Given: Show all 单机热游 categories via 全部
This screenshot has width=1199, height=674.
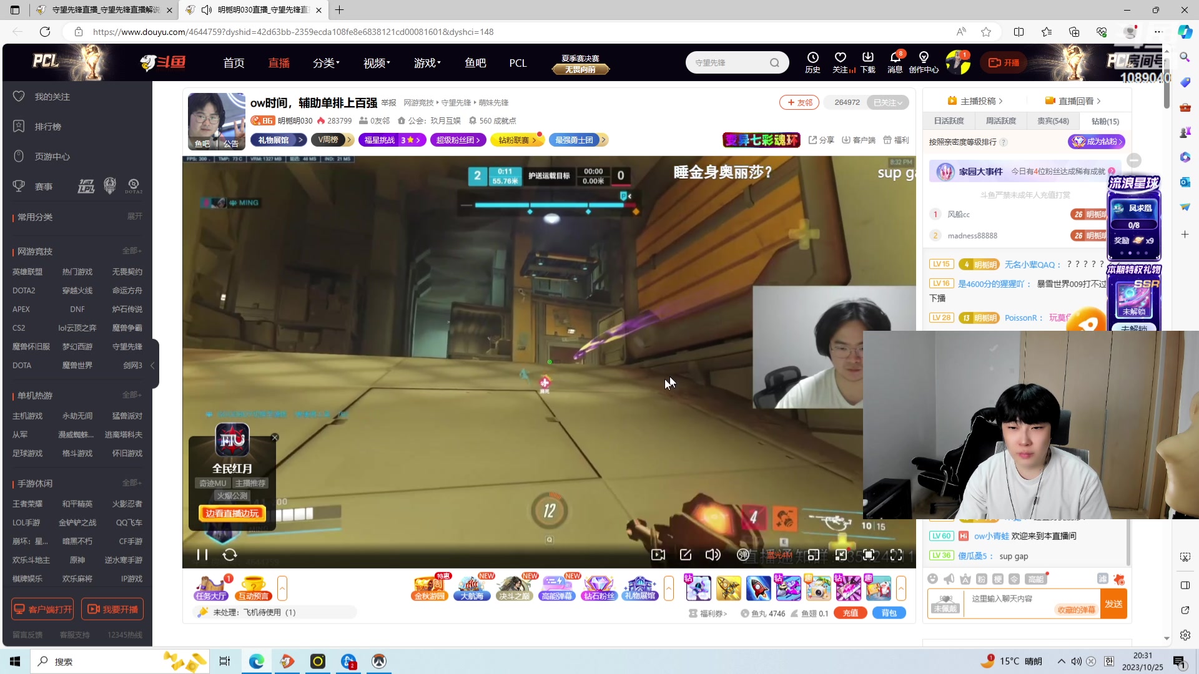Looking at the screenshot, I should pyautogui.click(x=132, y=395).
